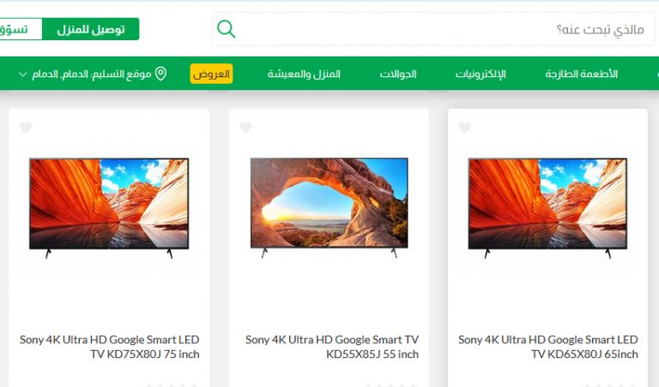Click the product title 'Sony 4K Ultra HD Google Smart TV KD55X85J 55 inch'
The width and height of the screenshot is (659, 387).
[x=332, y=347]
